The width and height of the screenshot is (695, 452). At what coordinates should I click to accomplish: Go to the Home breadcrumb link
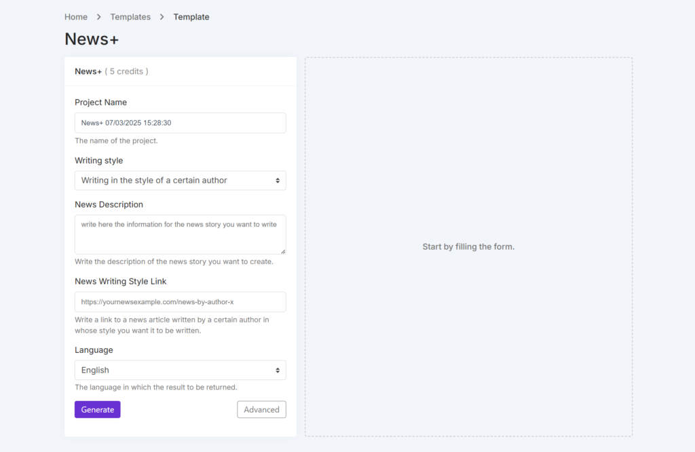(76, 17)
